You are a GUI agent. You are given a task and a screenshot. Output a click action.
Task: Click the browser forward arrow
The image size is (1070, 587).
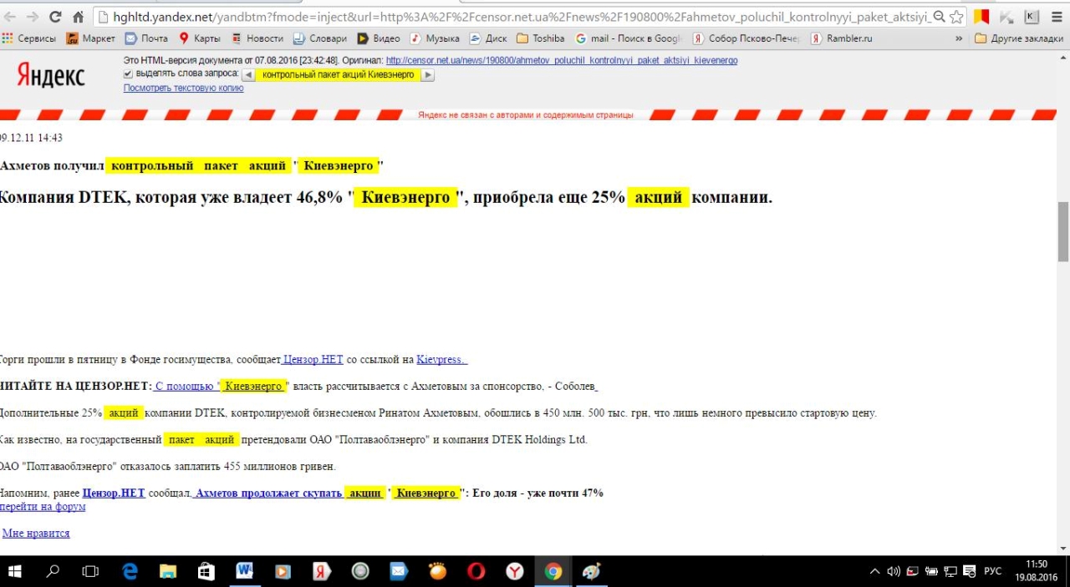tap(33, 17)
